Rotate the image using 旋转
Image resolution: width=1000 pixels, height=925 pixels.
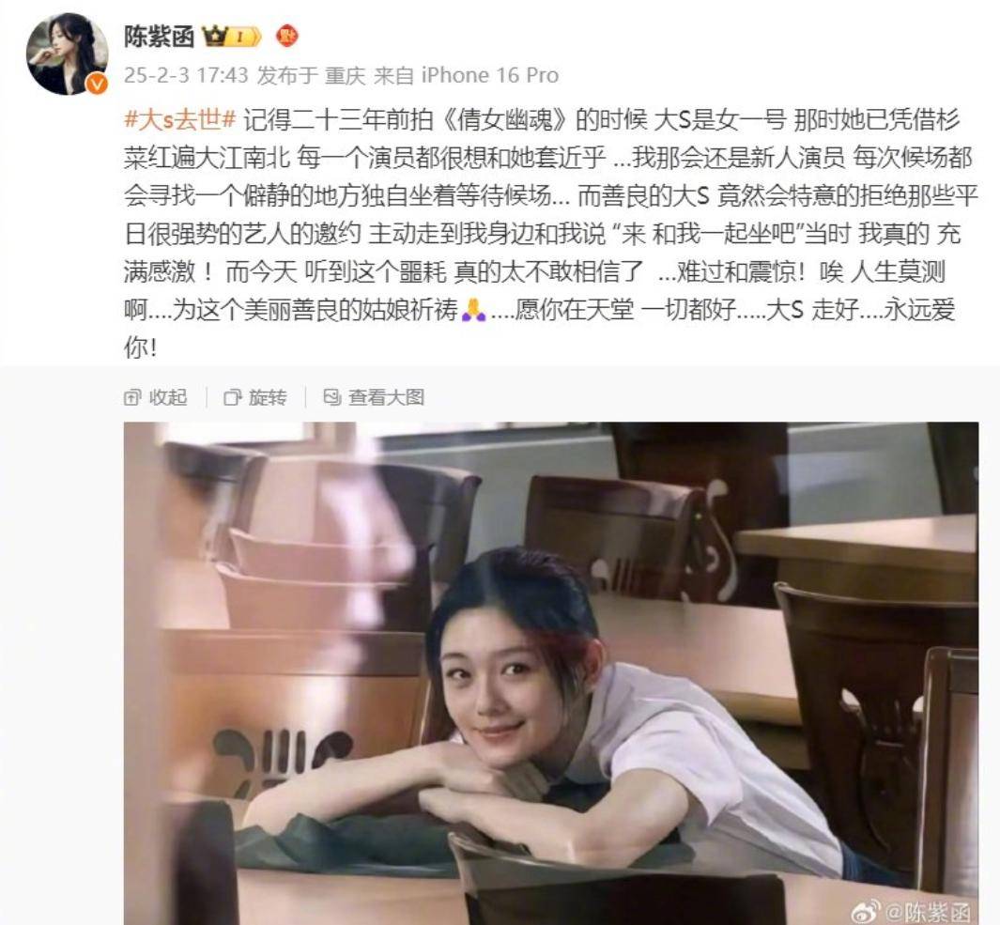pos(255,397)
